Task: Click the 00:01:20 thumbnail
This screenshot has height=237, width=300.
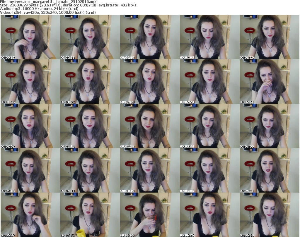Action: 269,37
